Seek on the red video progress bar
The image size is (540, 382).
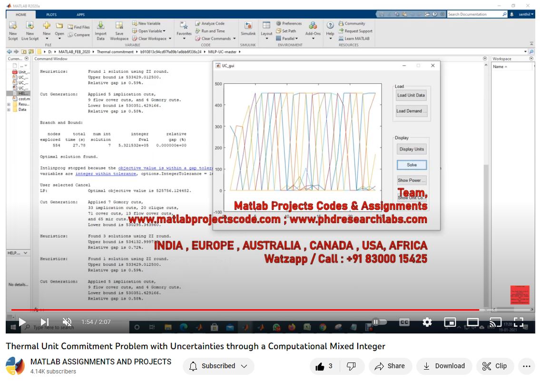pos(238,310)
